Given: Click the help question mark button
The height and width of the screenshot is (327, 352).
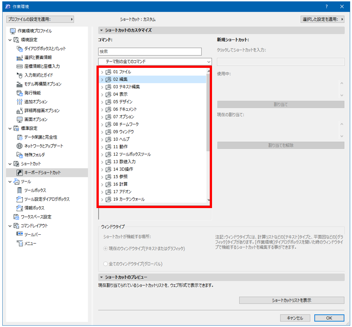Looking at the screenshot, I should coord(327,6).
